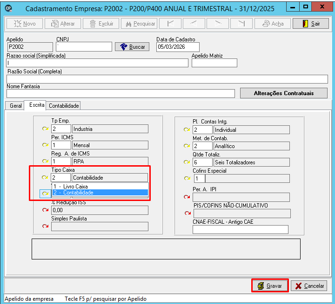
Task: Open Pesquisar binoculars search button
Action: tap(139, 24)
